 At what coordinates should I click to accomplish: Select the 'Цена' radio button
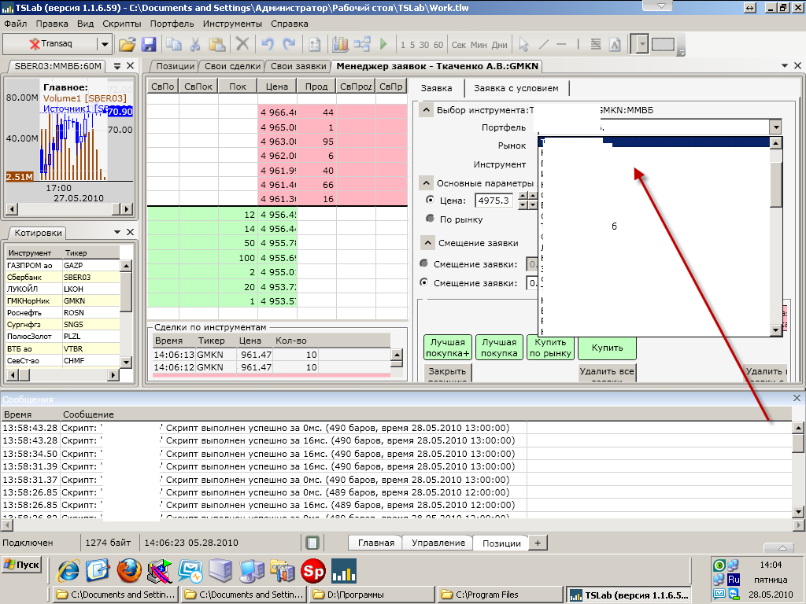[430, 201]
